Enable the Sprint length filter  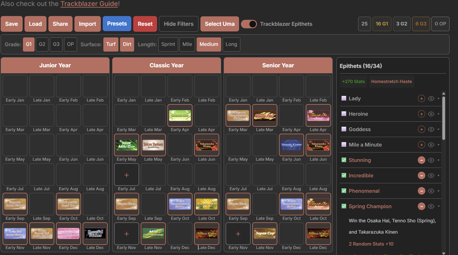point(168,44)
